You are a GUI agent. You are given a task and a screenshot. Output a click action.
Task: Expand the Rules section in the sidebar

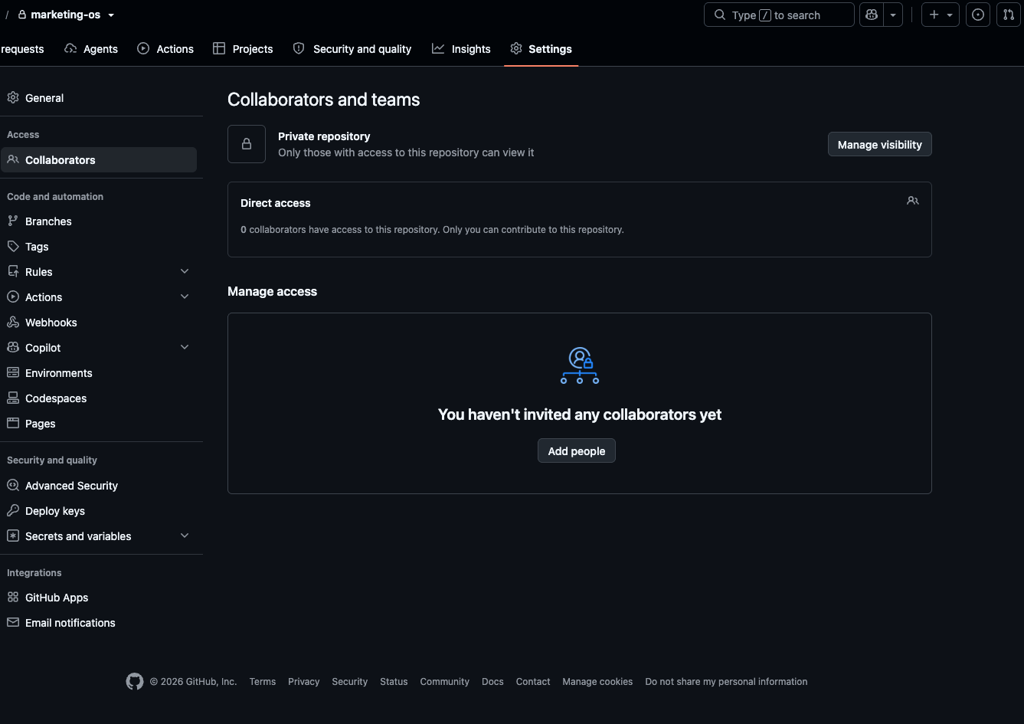(x=185, y=272)
